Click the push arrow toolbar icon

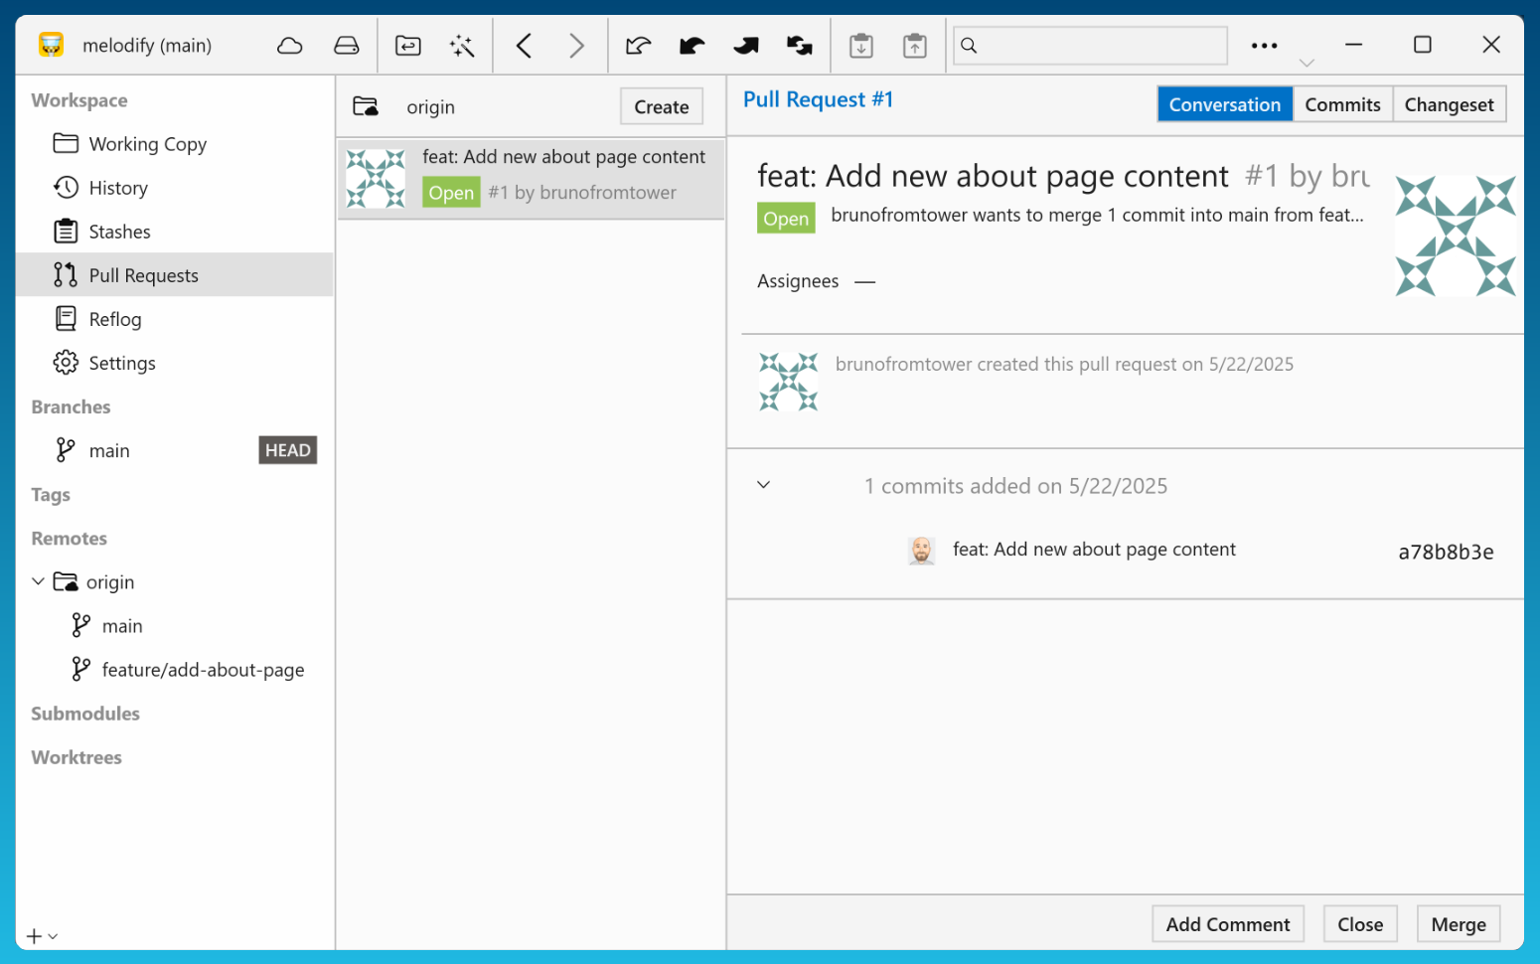click(745, 45)
